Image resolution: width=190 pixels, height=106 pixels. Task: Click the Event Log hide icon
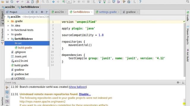tap(183, 82)
